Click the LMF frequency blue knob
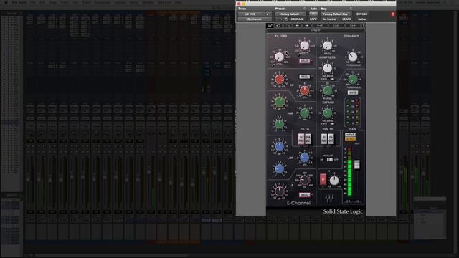Viewport: 459px width, 258px height. [x=304, y=158]
